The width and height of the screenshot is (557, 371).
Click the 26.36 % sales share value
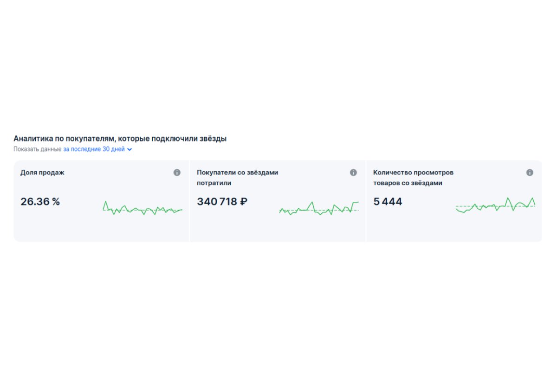40,202
